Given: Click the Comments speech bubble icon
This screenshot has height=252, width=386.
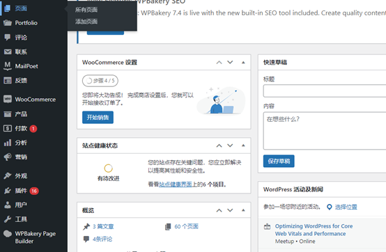Looking at the screenshot, I should coord(8,38).
